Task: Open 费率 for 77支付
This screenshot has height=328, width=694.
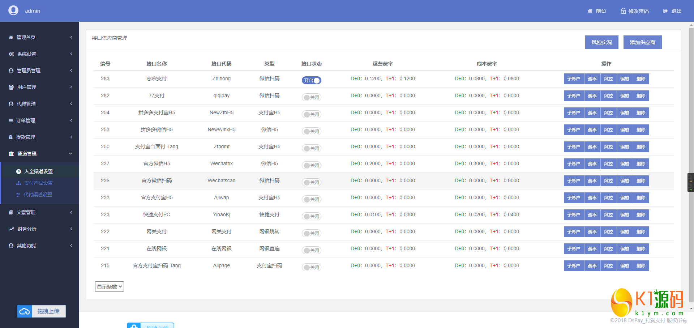Action: click(592, 96)
